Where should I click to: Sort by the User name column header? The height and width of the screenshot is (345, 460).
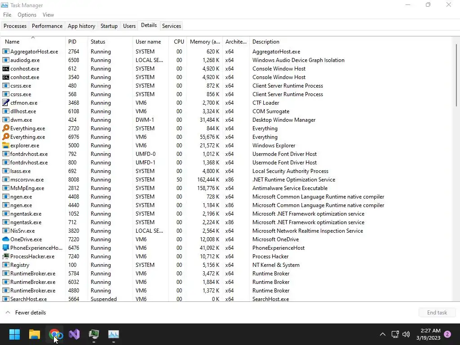[150, 42]
